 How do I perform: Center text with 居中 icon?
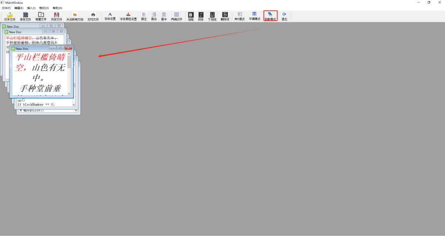point(164,14)
